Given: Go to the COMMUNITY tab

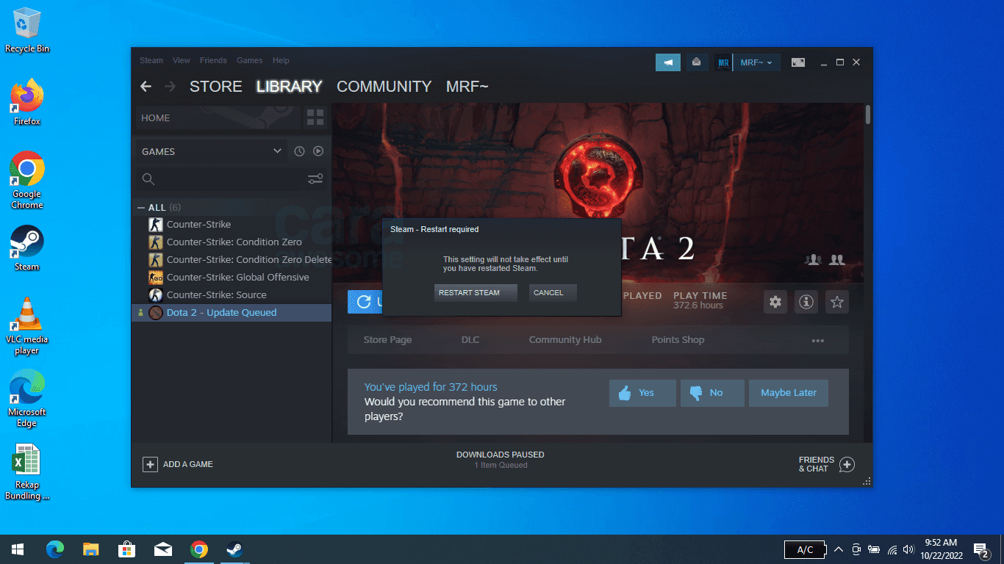Looking at the screenshot, I should coord(384,87).
